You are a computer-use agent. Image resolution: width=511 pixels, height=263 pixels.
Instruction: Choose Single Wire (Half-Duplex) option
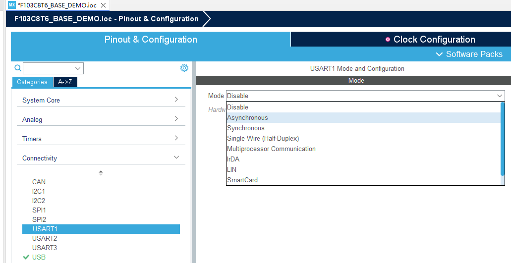(x=363, y=138)
